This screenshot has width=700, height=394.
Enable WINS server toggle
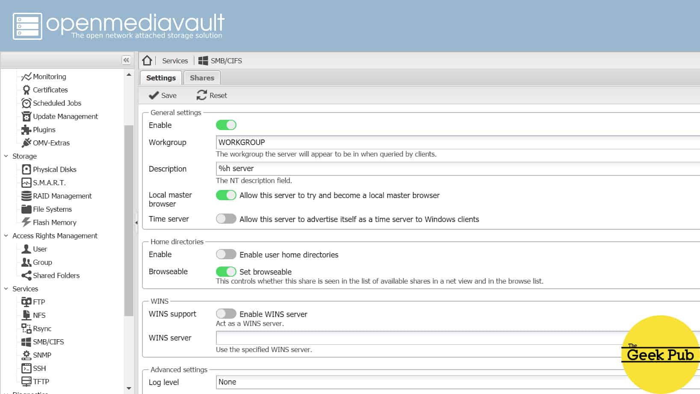click(226, 314)
